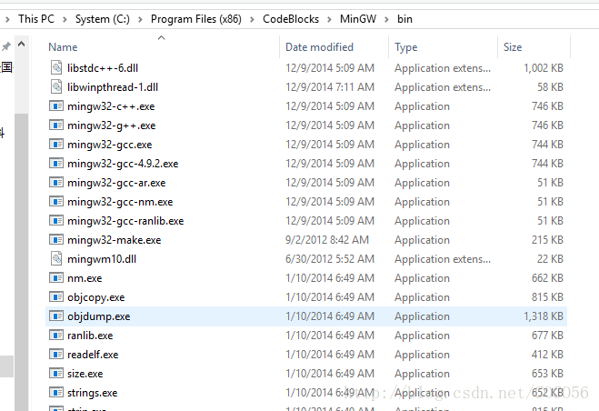Select the readelf.exe file name
The height and width of the screenshot is (411, 599).
(93, 355)
